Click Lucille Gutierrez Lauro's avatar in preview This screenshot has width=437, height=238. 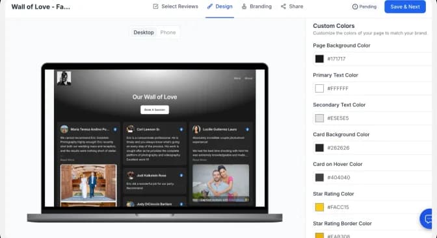pyautogui.click(x=196, y=129)
